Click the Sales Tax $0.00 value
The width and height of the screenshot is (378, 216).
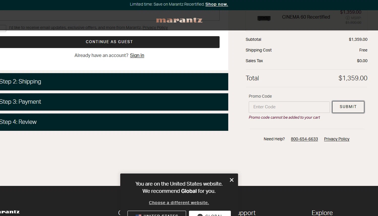click(362, 61)
